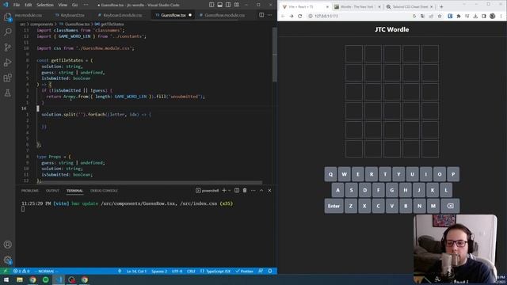507x285 pixels.
Task: Click the M key on Wordle keyboard
Action: [433, 206]
